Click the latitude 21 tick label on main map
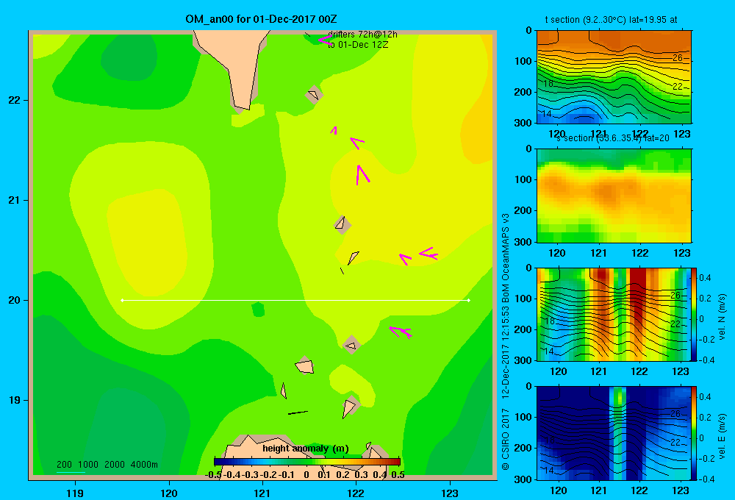Image resolution: width=735 pixels, height=500 pixels. pyautogui.click(x=15, y=200)
